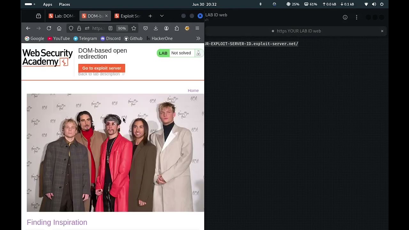Click the activities pill indicator in top panel
Image resolution: width=409 pixels, height=230 pixels.
click(30, 4)
